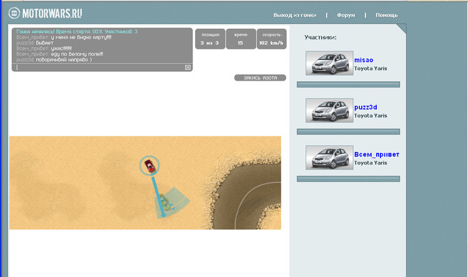Click the progress bar under Всем_привет

348,179
